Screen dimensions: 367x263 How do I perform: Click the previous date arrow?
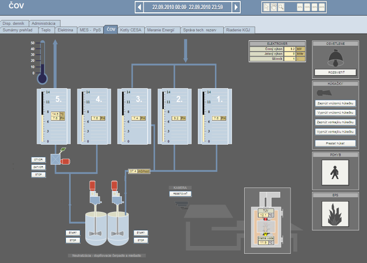click(139, 7)
